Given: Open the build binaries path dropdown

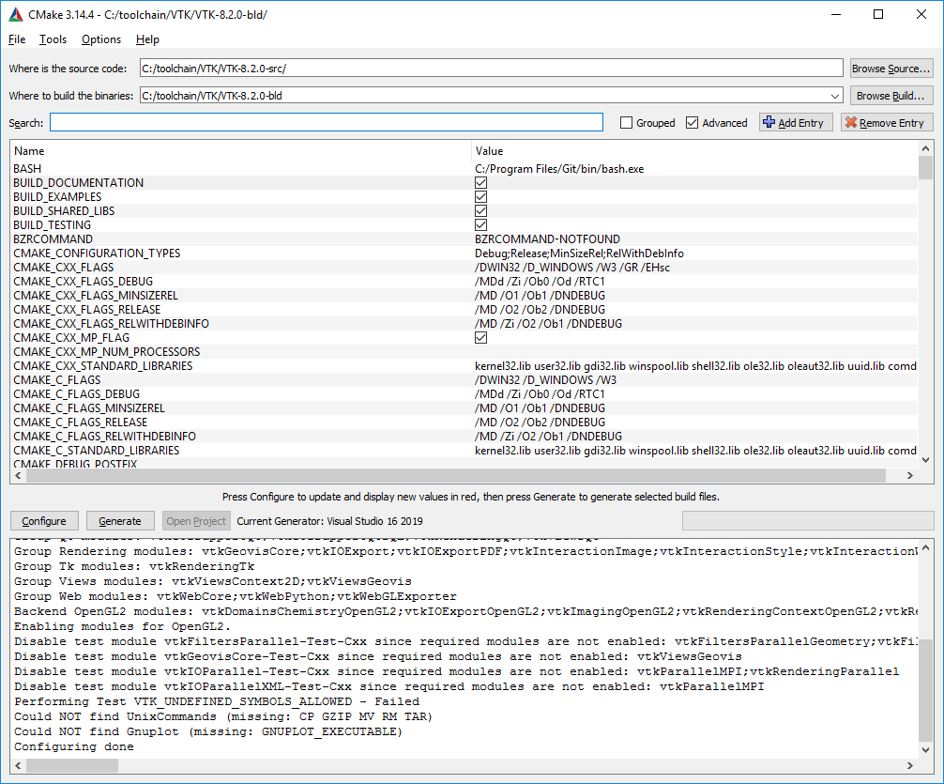Looking at the screenshot, I should (x=835, y=96).
